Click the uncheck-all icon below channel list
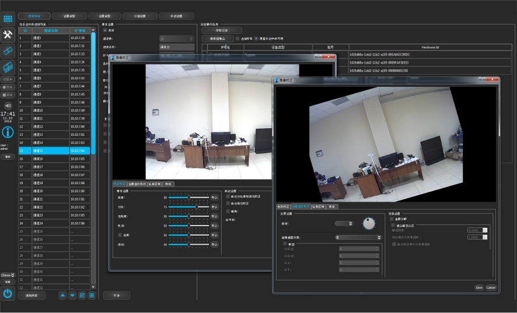The height and width of the screenshot is (313, 517). tap(92, 296)
